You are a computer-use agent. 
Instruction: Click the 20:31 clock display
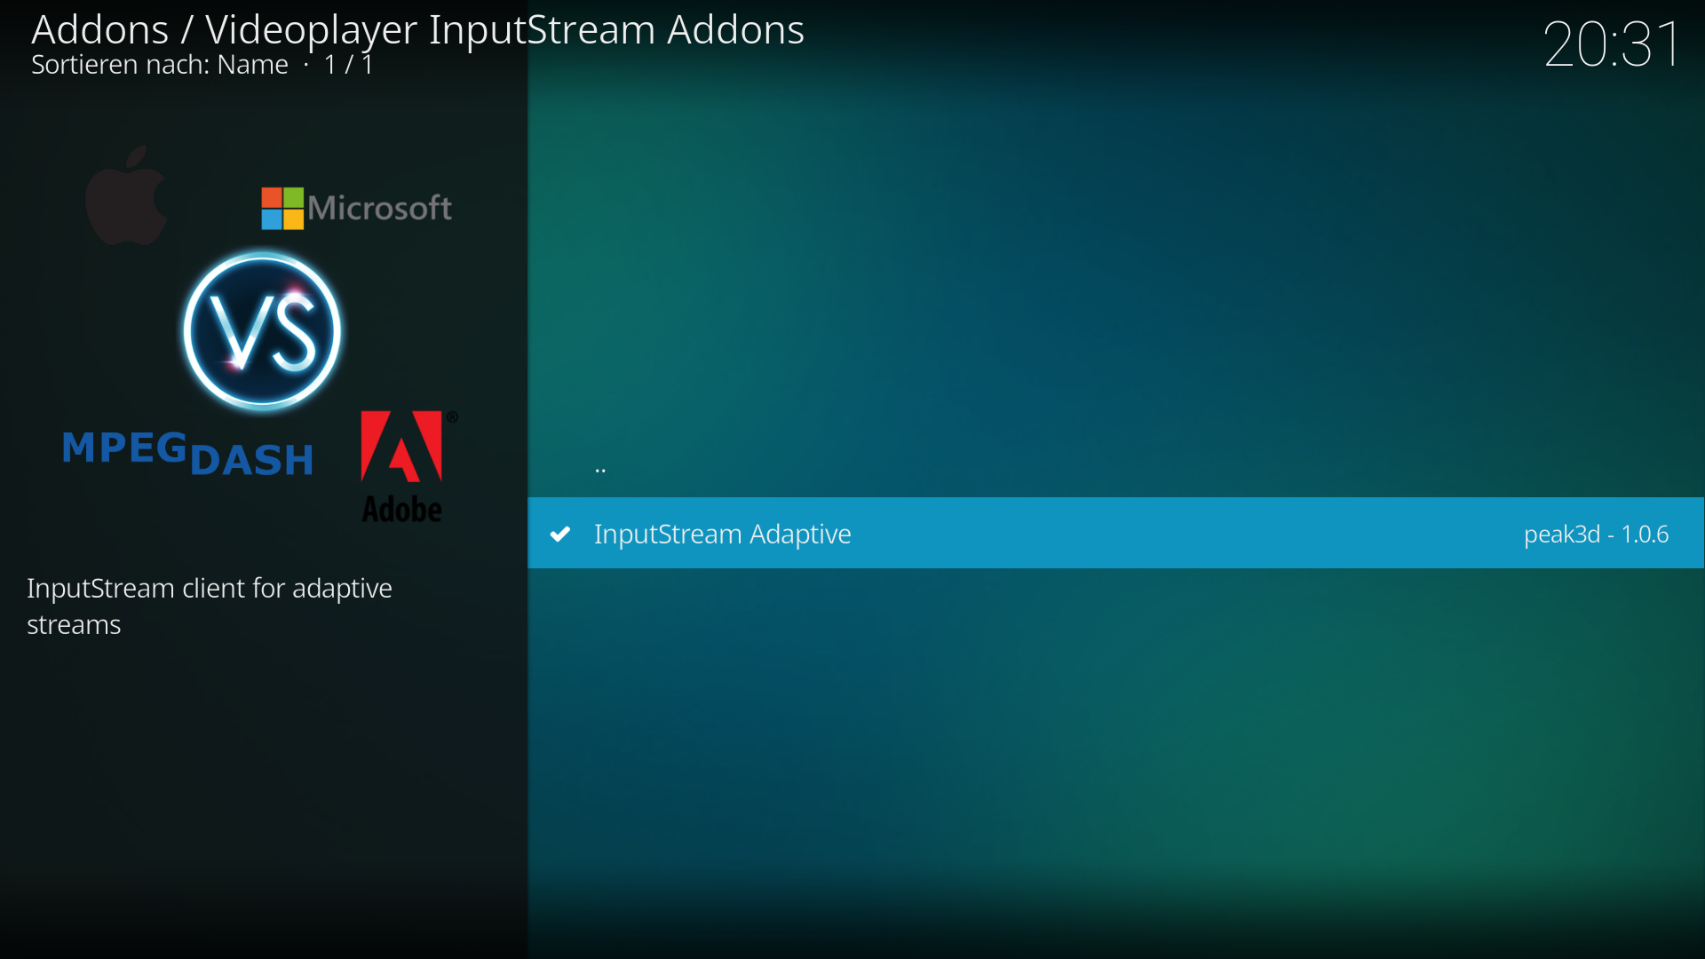tap(1612, 44)
